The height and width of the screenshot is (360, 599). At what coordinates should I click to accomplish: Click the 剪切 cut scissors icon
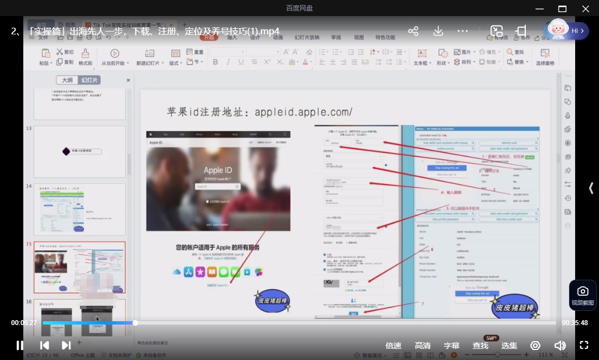coord(60,52)
